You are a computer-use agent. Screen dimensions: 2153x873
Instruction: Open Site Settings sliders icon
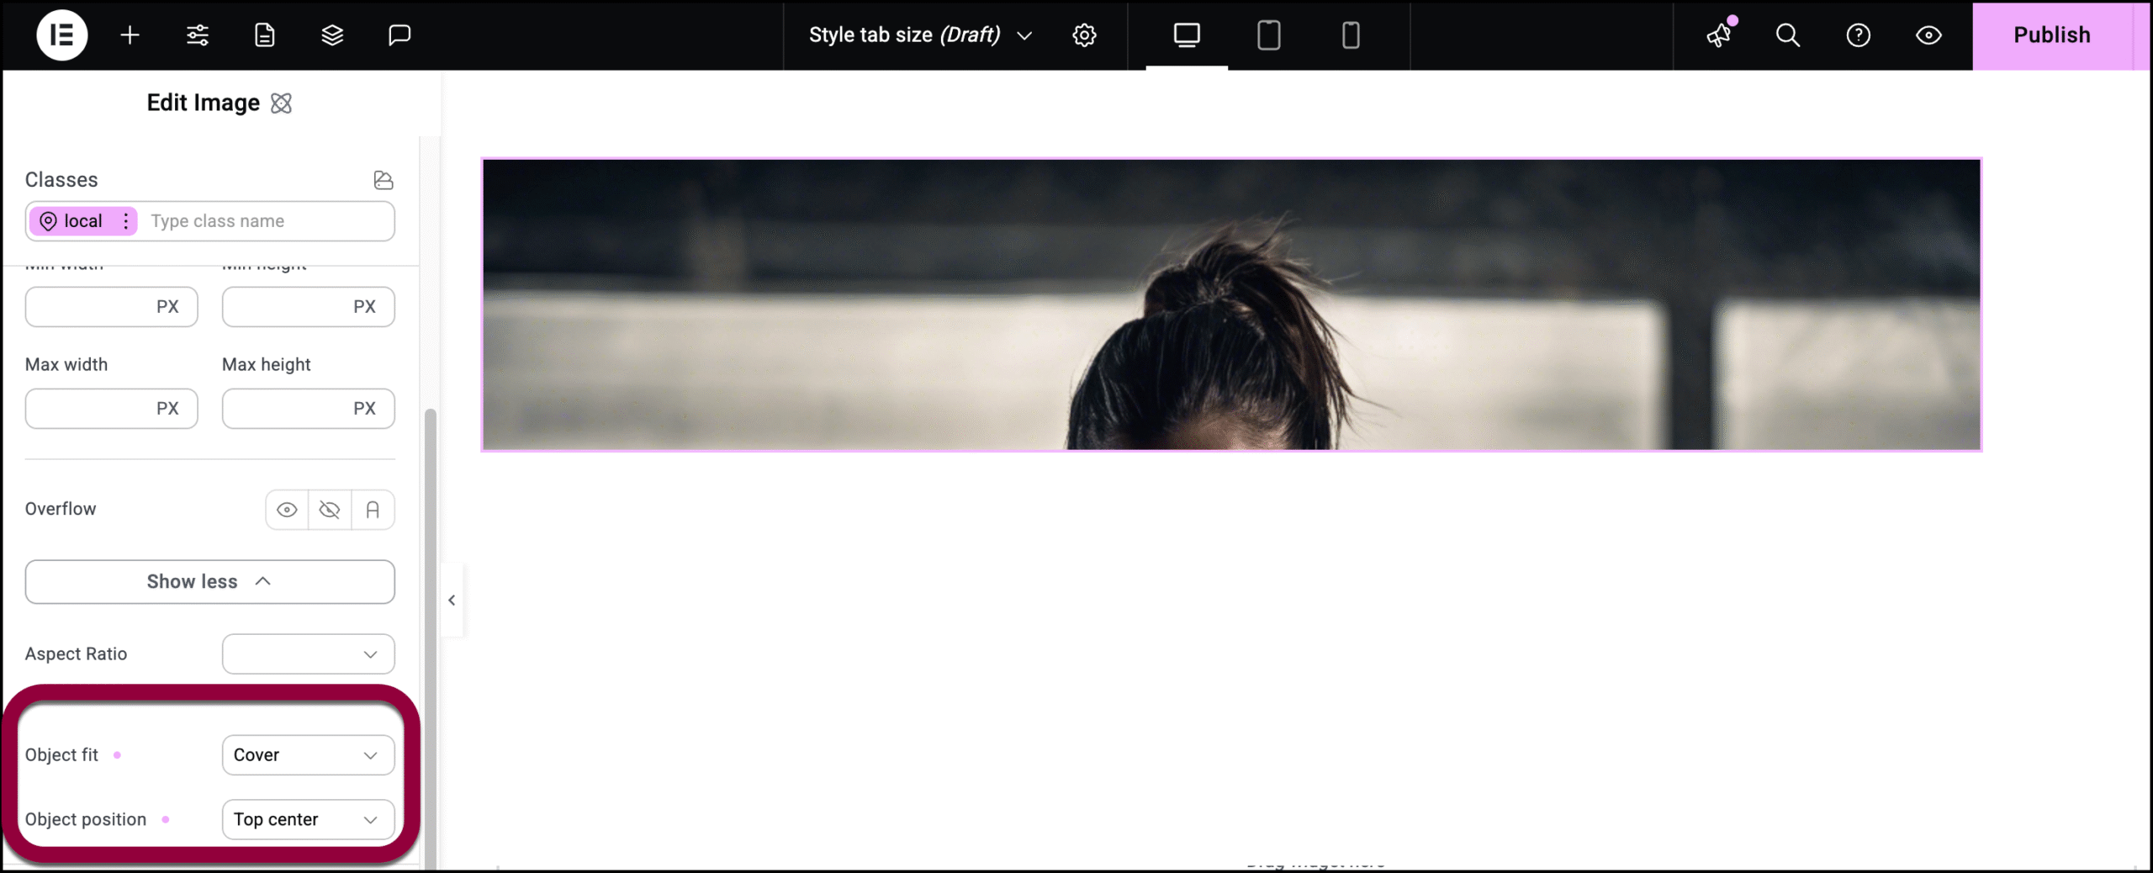(198, 34)
